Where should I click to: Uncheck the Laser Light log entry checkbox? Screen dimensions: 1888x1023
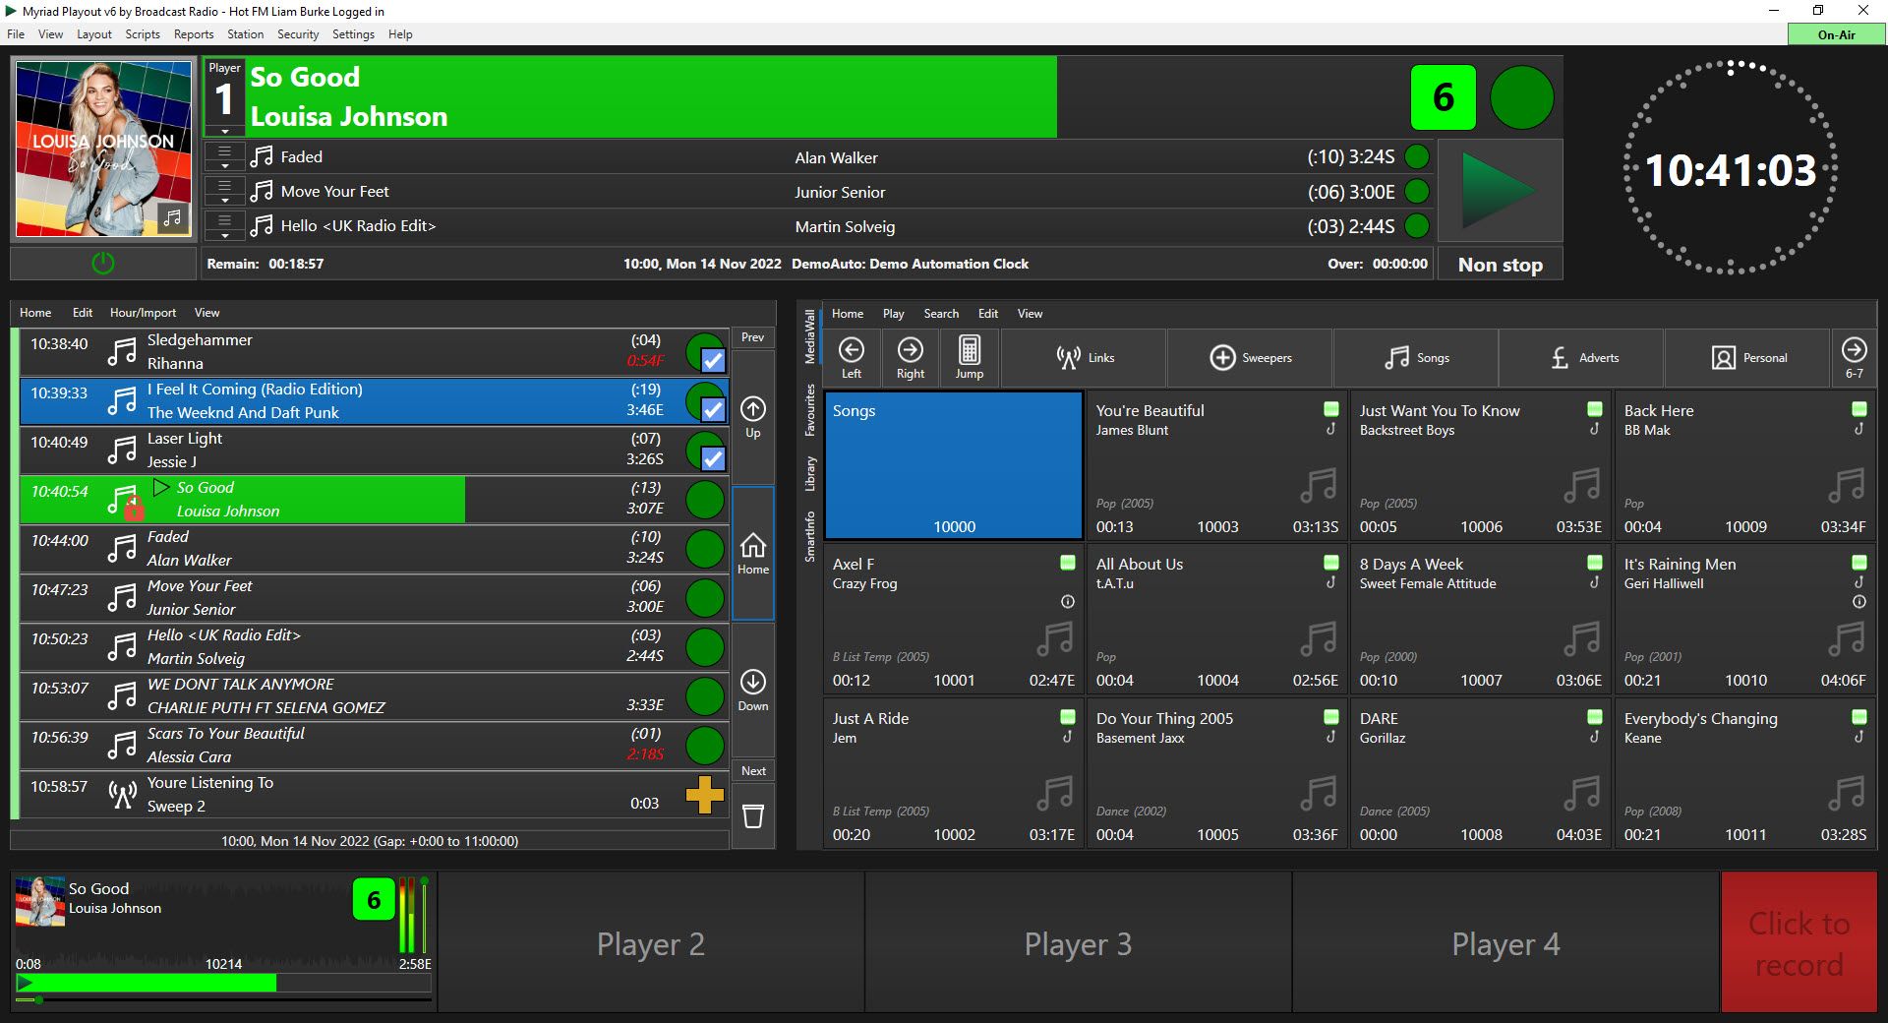click(711, 458)
